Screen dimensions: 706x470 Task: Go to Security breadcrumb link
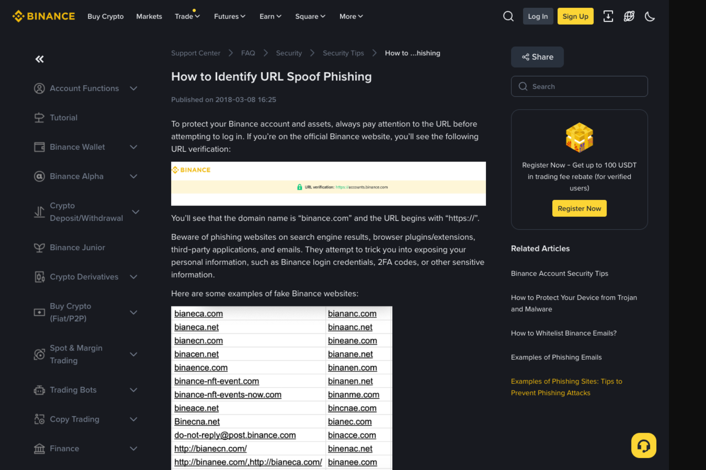point(289,53)
